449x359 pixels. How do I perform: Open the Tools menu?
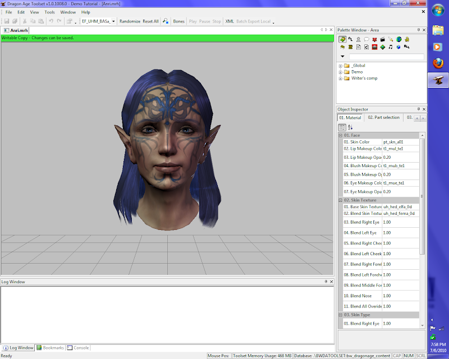pos(50,12)
